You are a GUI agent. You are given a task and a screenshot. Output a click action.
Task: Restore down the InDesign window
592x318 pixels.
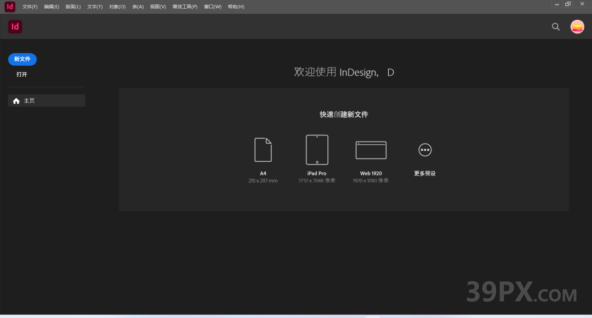(x=568, y=4)
